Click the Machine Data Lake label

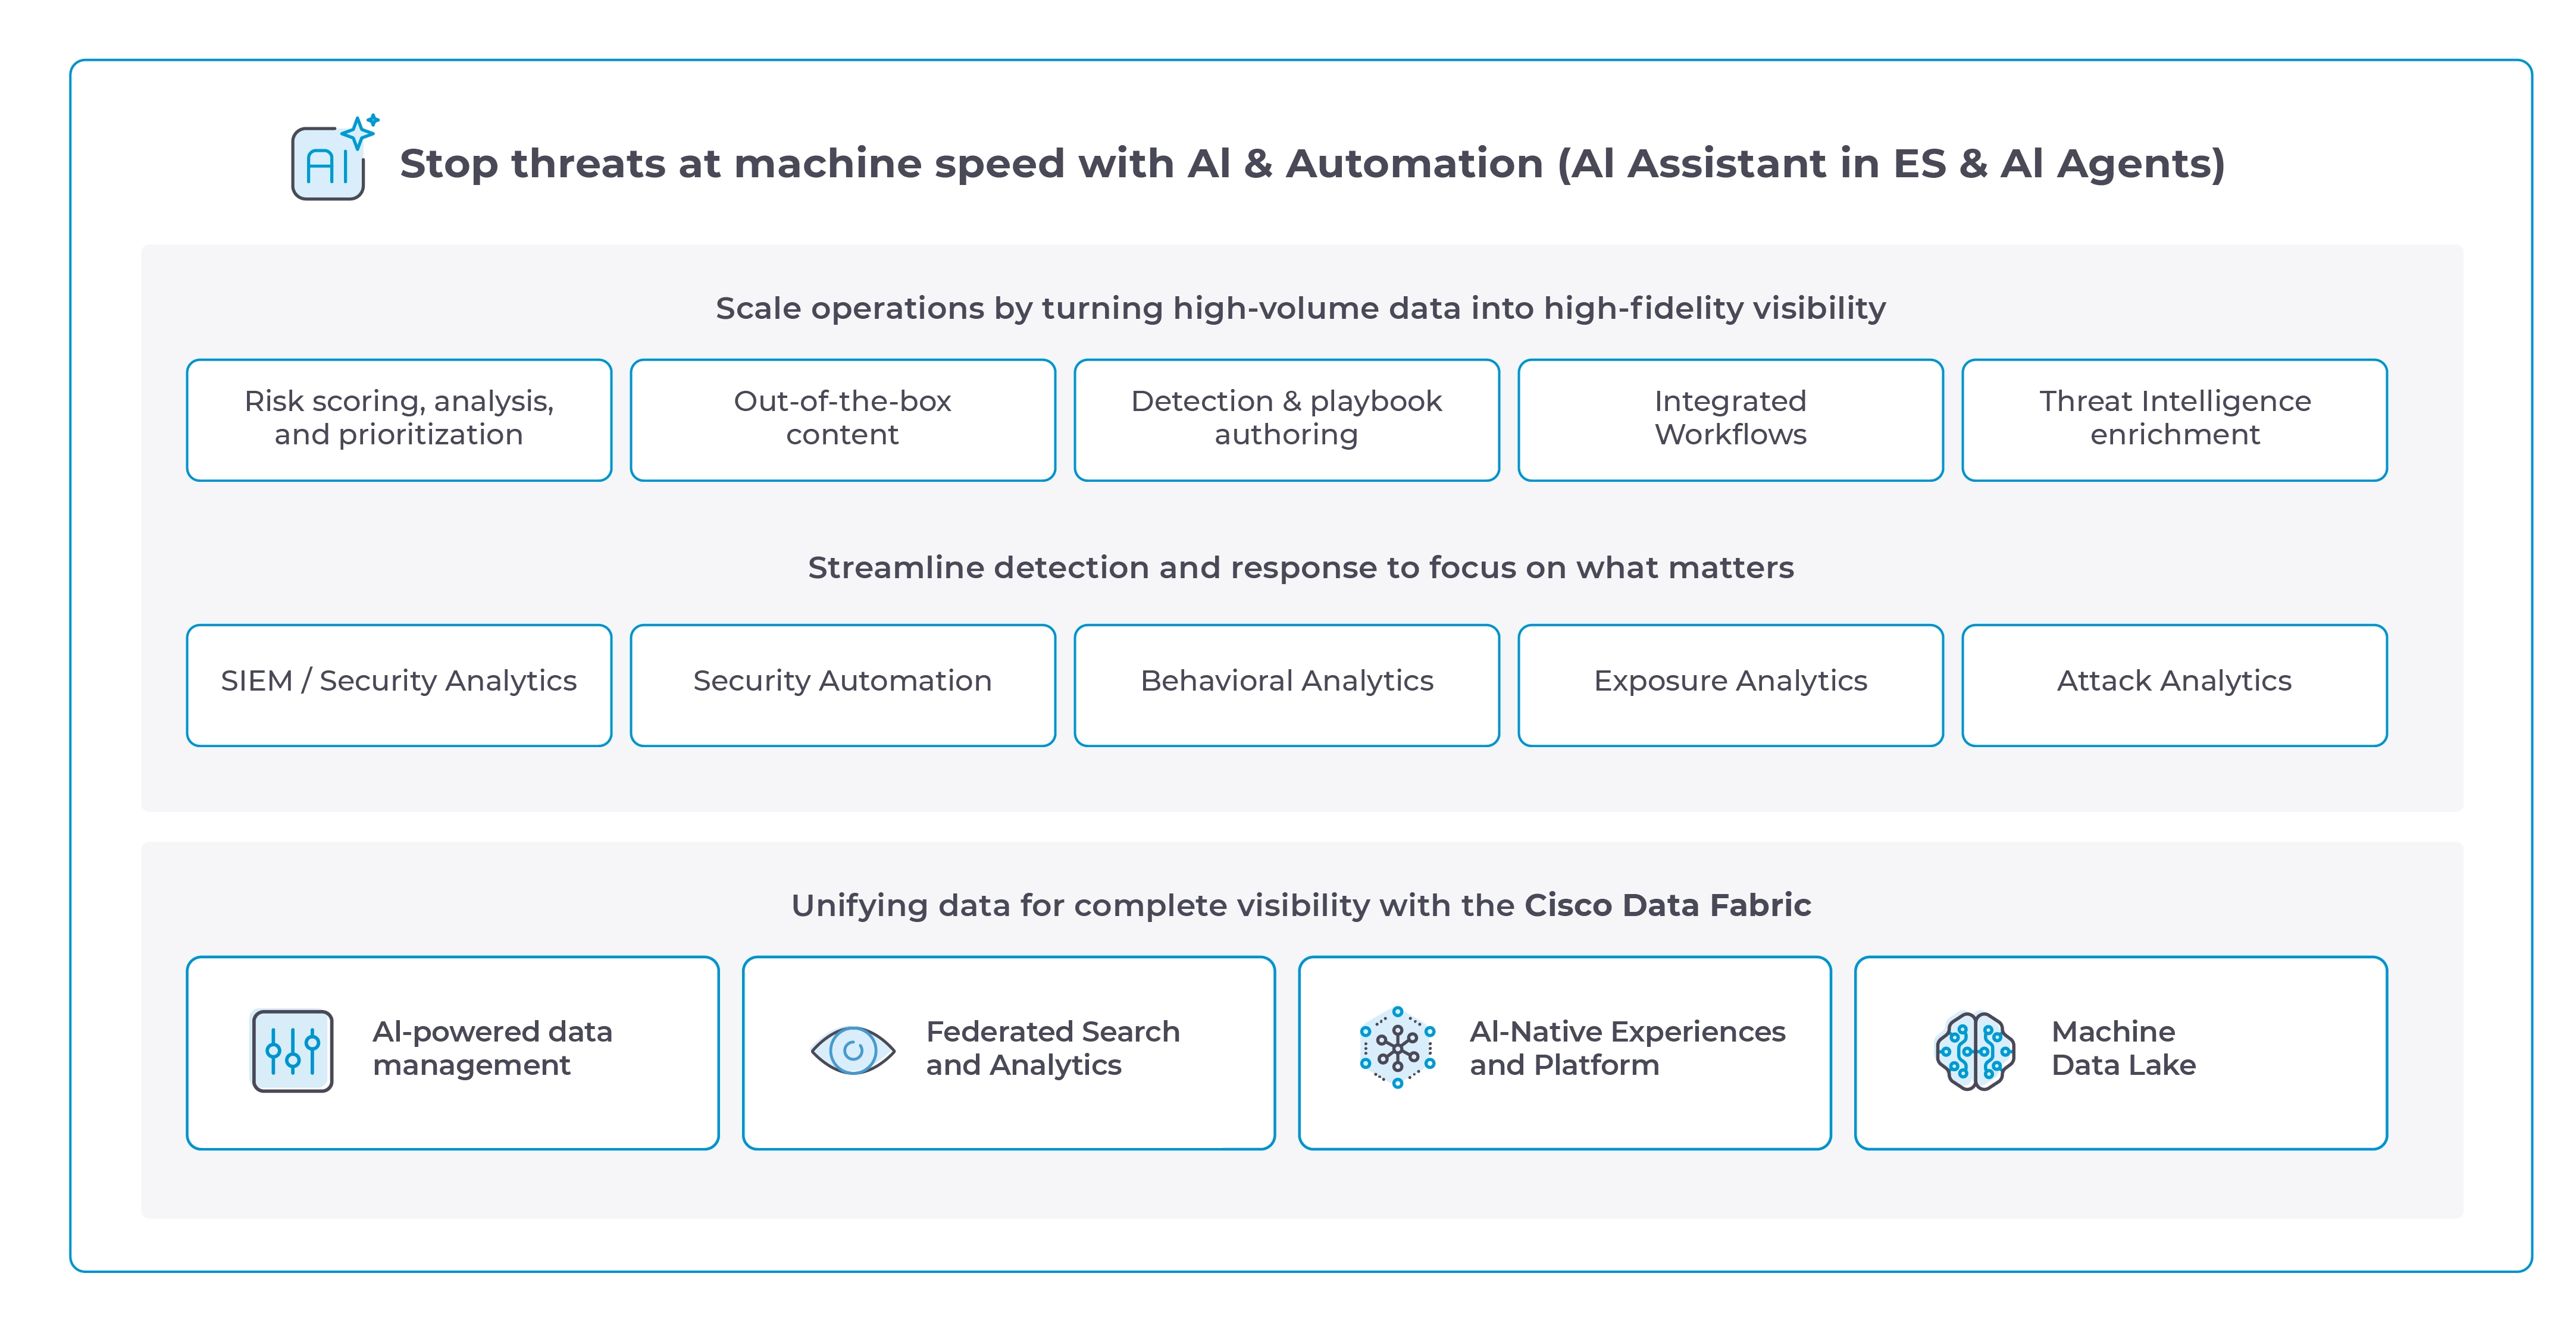pyautogui.click(x=2123, y=1048)
